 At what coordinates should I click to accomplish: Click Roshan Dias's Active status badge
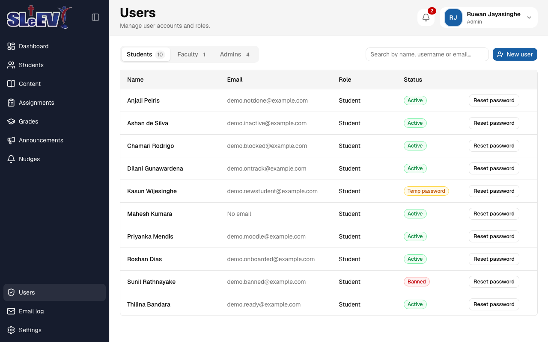point(415,259)
